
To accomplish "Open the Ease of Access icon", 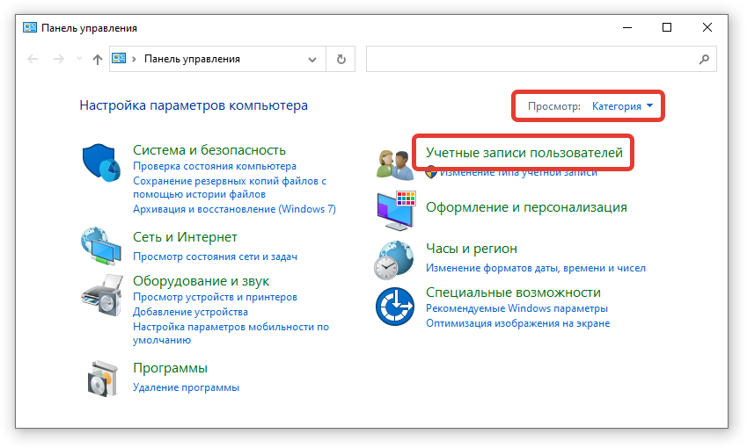I will coord(394,306).
